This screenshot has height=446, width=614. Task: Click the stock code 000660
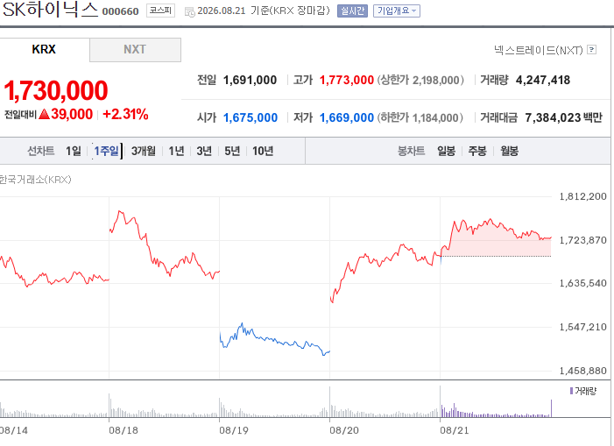tap(121, 11)
